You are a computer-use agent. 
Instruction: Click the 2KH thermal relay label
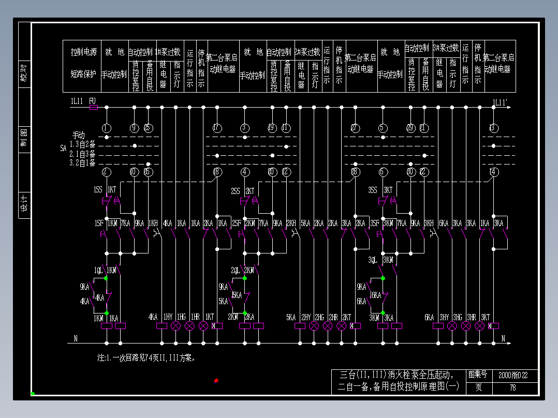(x=291, y=223)
